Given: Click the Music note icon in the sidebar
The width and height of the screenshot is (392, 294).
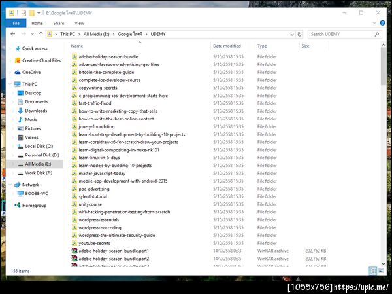Looking at the screenshot, I should [20, 120].
